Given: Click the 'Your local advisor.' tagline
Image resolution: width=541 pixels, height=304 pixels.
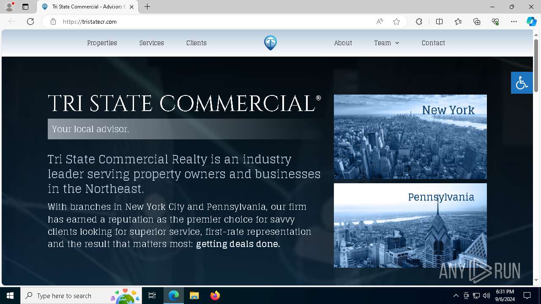Looking at the screenshot, I should coord(90,129).
